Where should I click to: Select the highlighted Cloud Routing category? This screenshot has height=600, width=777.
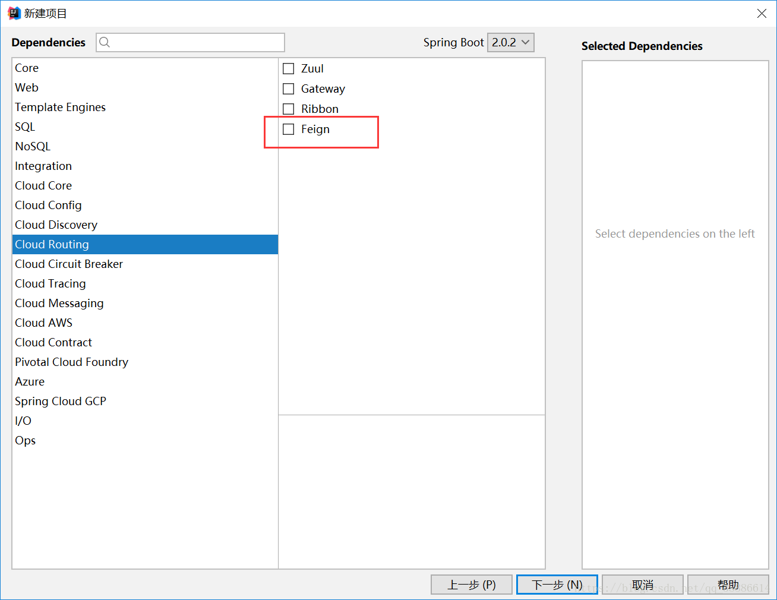pyautogui.click(x=145, y=244)
